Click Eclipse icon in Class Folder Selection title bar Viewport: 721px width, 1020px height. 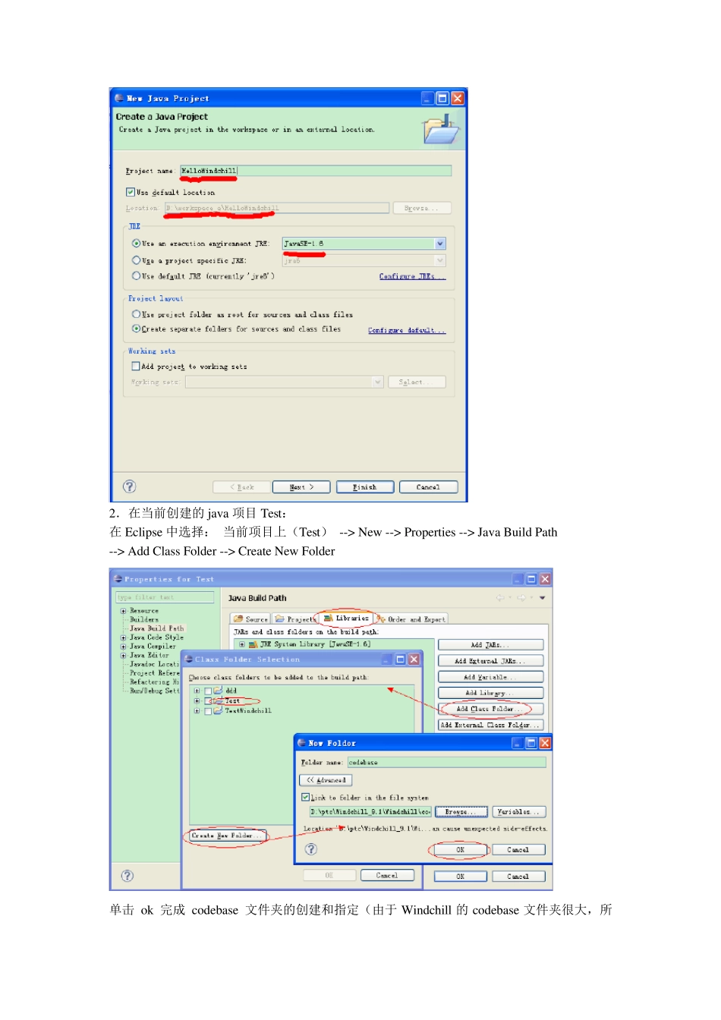189,660
